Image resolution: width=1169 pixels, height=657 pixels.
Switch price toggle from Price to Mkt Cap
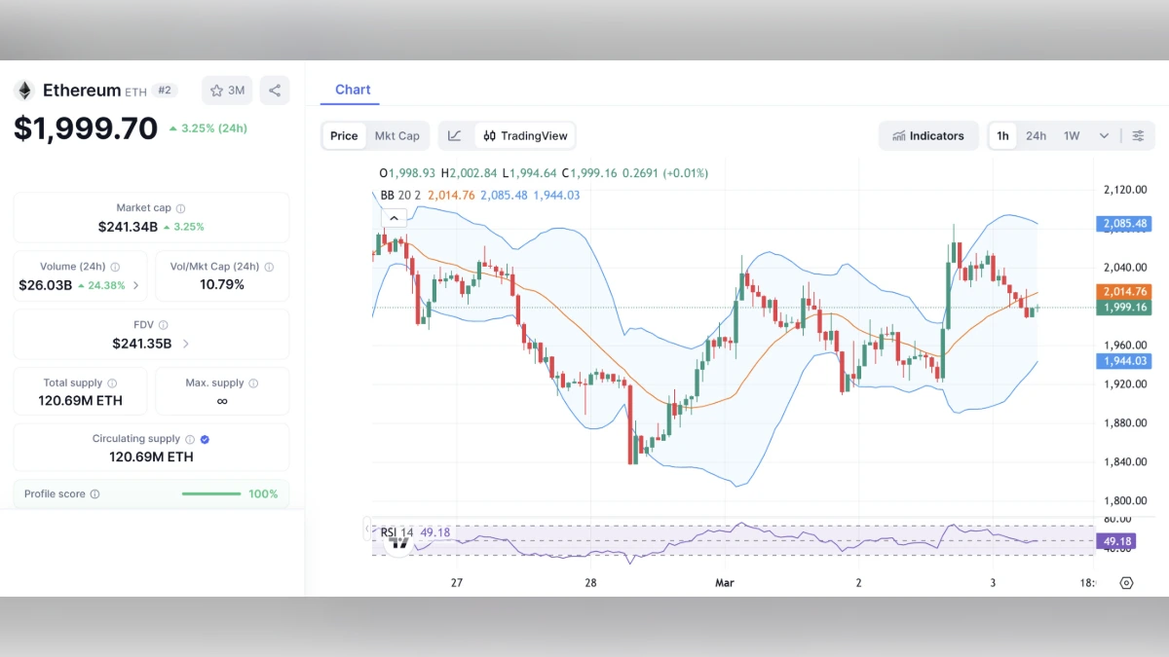(397, 135)
